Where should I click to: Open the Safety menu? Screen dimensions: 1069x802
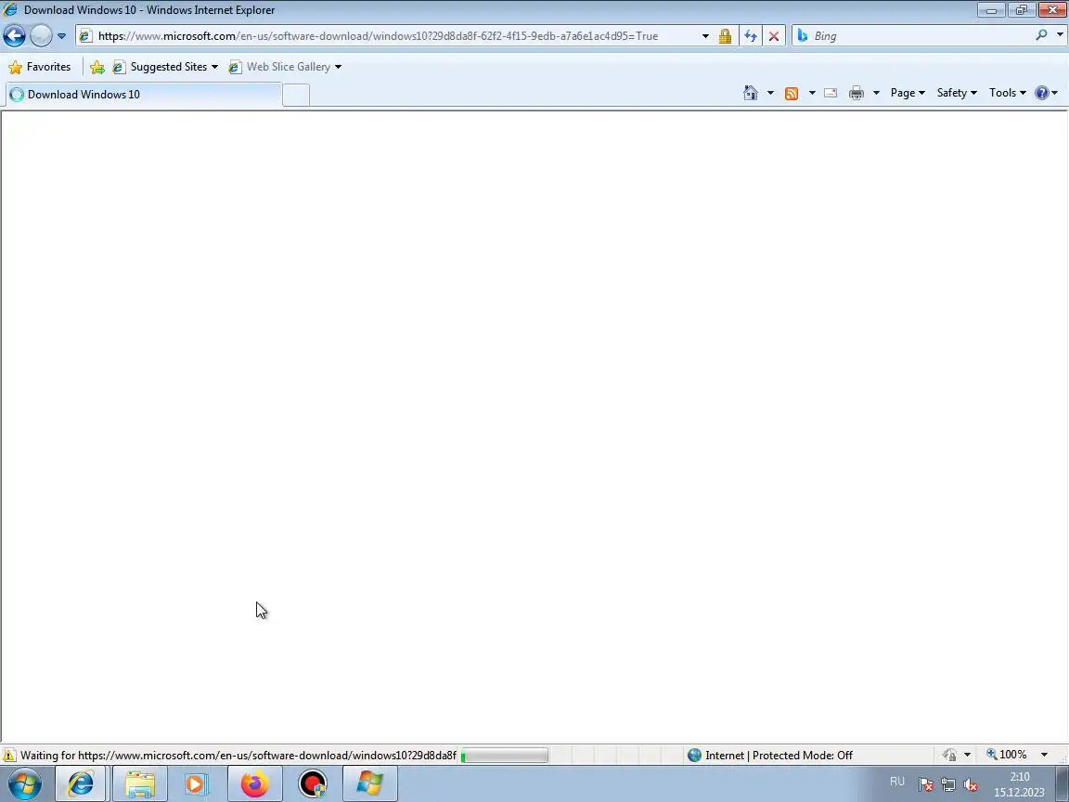click(x=957, y=93)
